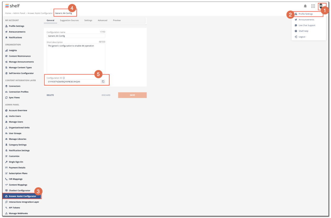Screen dimensions: 331x218
Task: Click the Chatbot Configurator icon
Action: click(6, 190)
